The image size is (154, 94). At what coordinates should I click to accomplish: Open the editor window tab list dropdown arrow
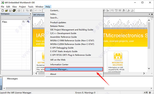[x=149, y=14]
